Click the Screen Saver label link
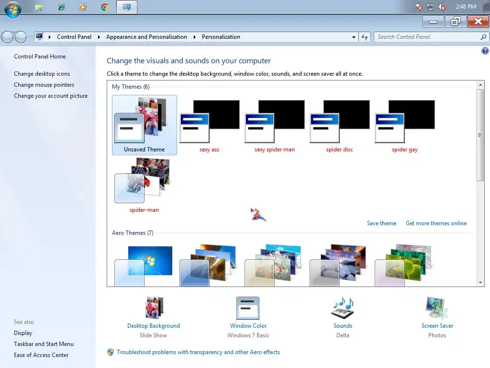Viewport: 490px width, 368px height. click(437, 326)
